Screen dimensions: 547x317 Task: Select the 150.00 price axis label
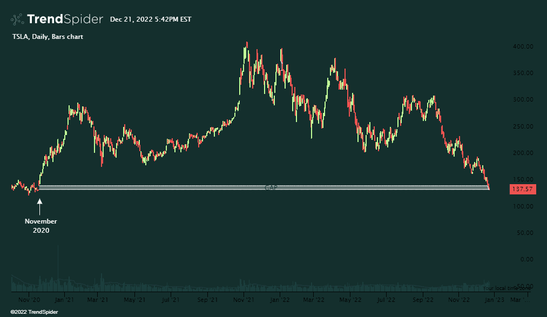tap(523, 179)
